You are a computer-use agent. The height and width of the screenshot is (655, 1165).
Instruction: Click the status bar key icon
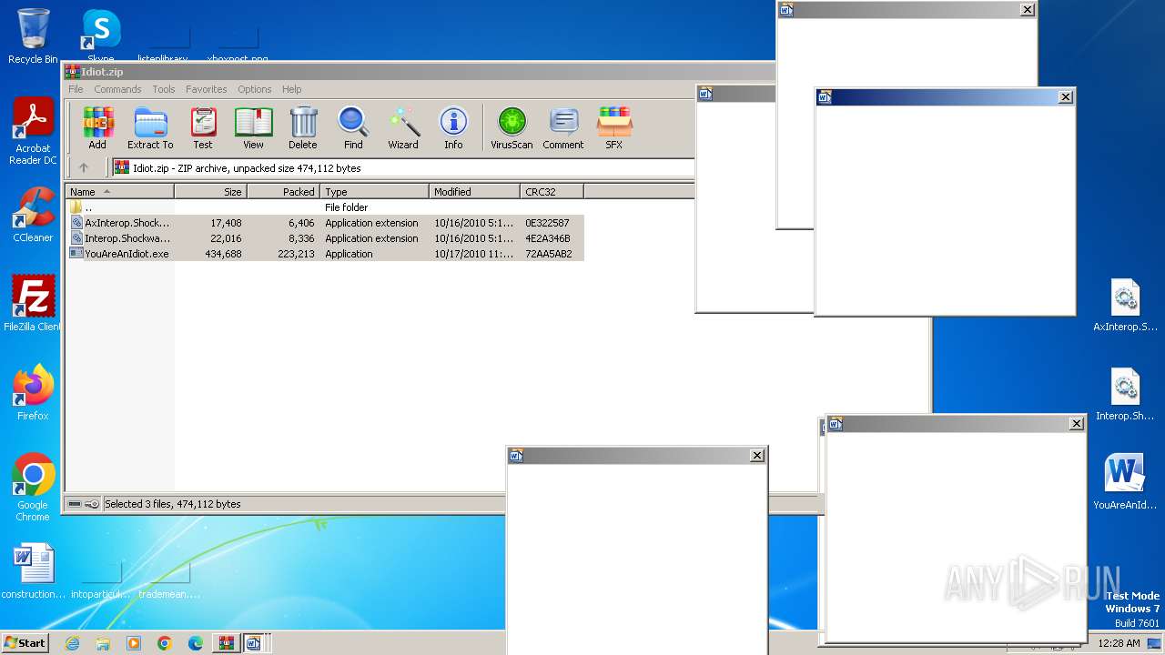click(92, 504)
